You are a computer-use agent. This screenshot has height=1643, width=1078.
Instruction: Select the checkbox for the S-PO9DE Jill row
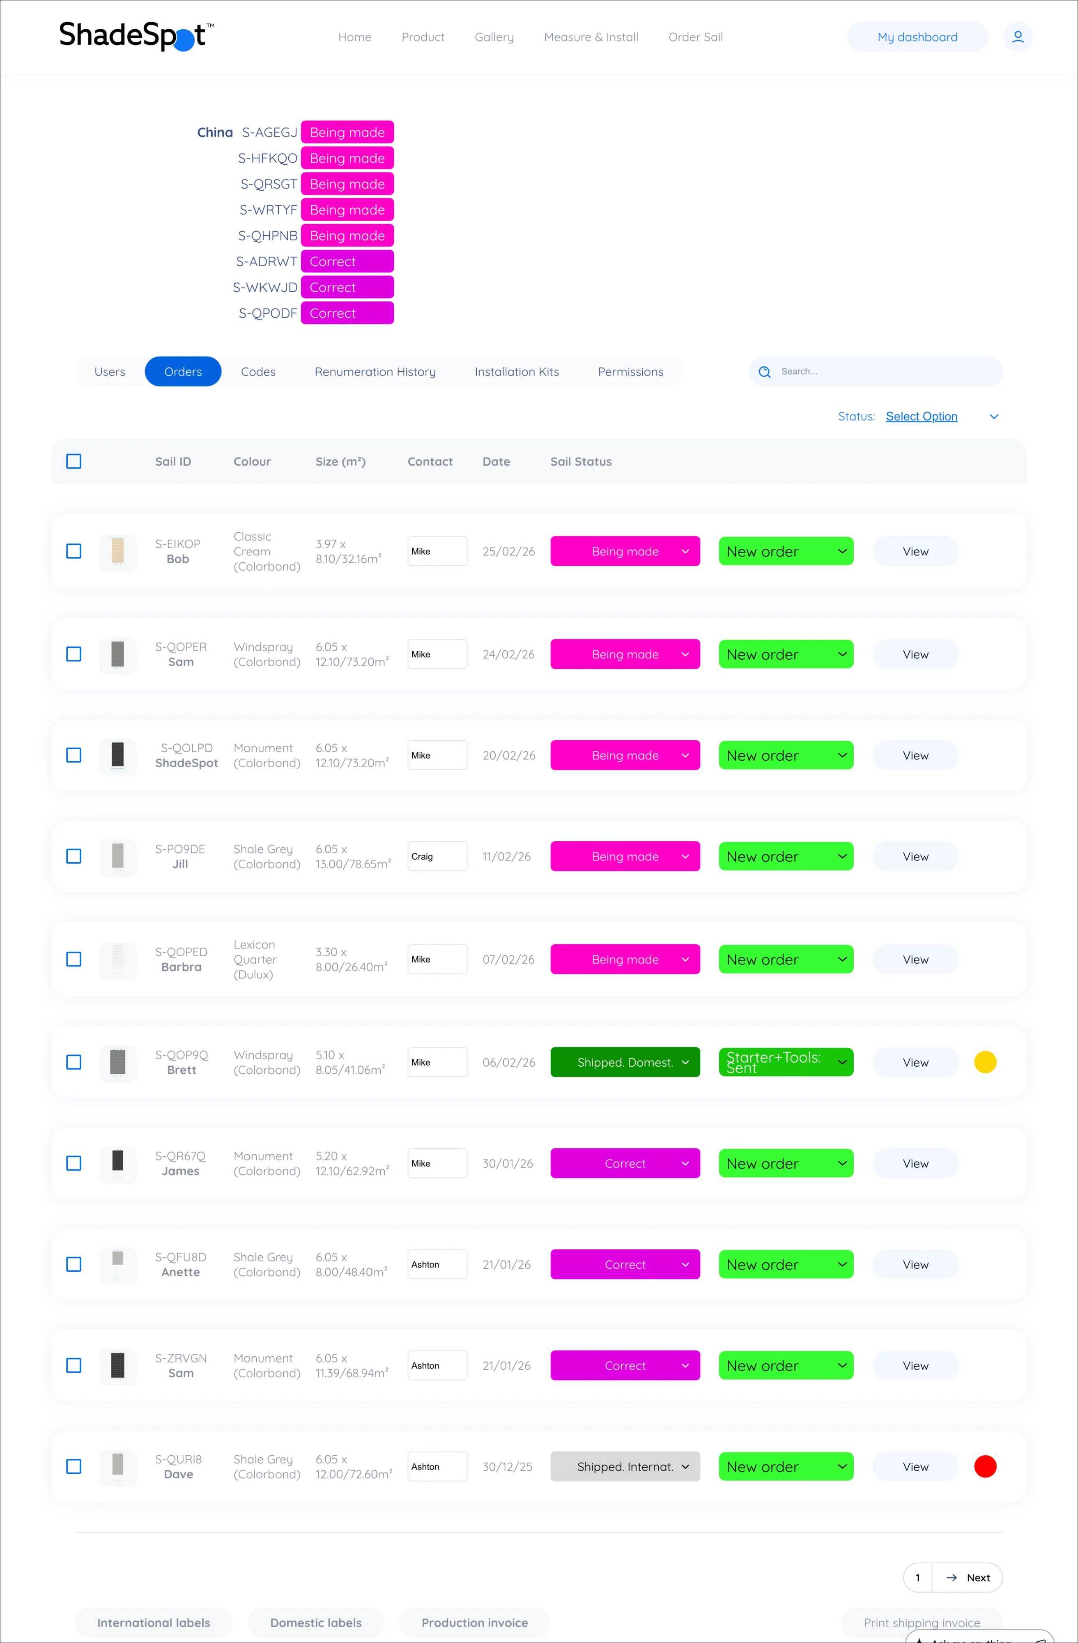pos(73,856)
